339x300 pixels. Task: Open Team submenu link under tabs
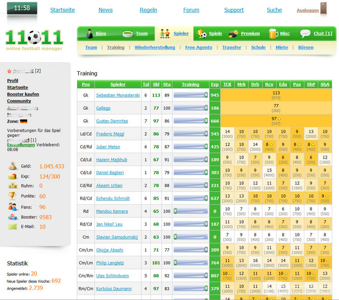pos(91,48)
